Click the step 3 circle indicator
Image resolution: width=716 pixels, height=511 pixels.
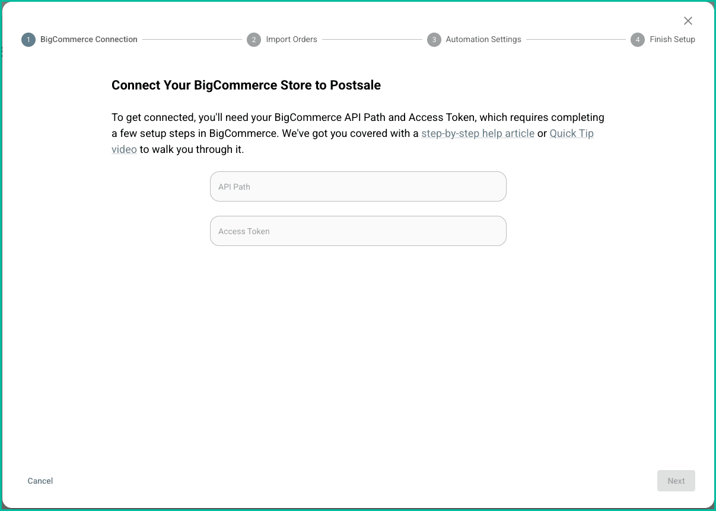click(434, 39)
